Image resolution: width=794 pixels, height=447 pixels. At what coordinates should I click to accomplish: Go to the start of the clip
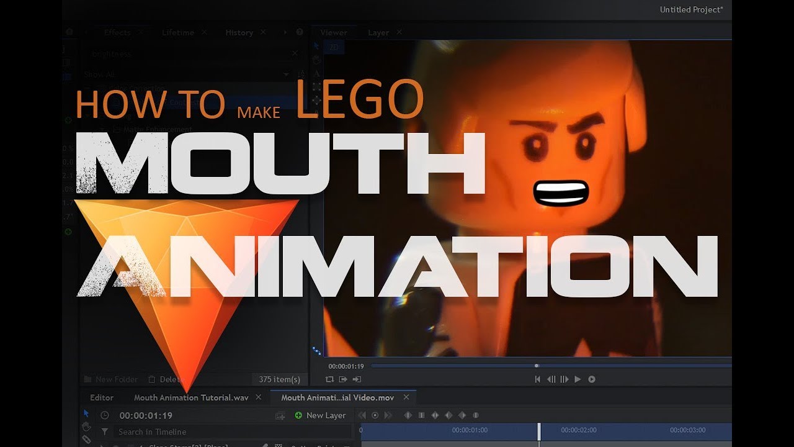point(538,379)
